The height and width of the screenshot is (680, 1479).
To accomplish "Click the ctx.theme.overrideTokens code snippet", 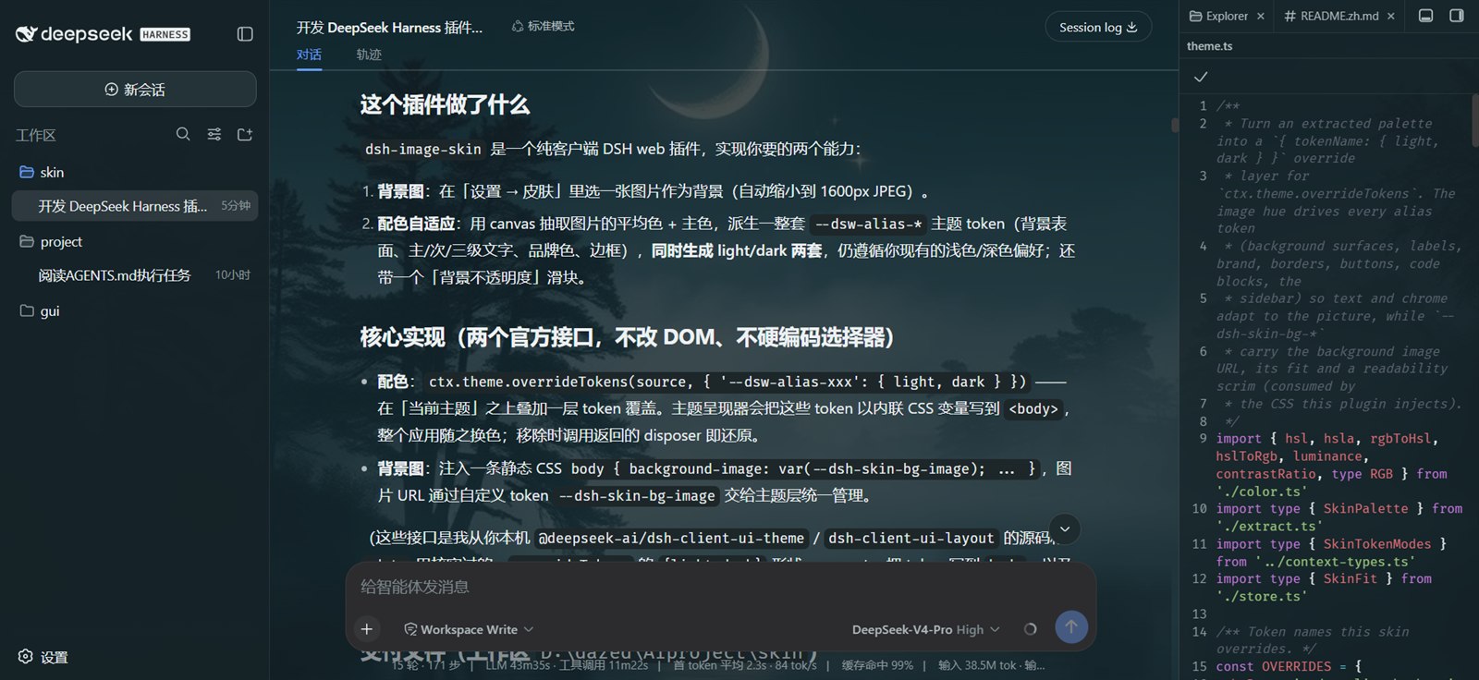I will (727, 382).
